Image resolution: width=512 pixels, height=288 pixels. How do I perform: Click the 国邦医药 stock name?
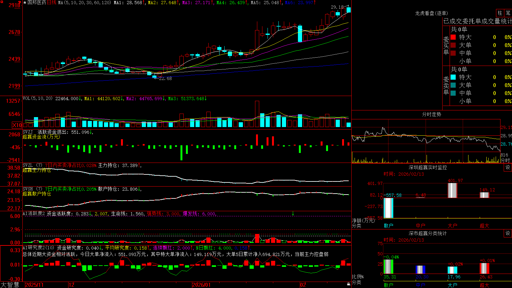coord(37,3)
